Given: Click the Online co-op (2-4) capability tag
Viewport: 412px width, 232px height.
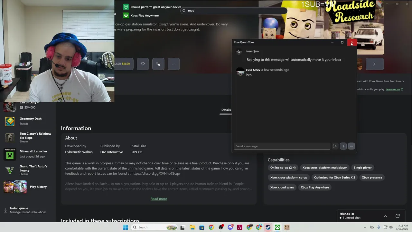Looking at the screenshot, I should [x=283, y=168].
